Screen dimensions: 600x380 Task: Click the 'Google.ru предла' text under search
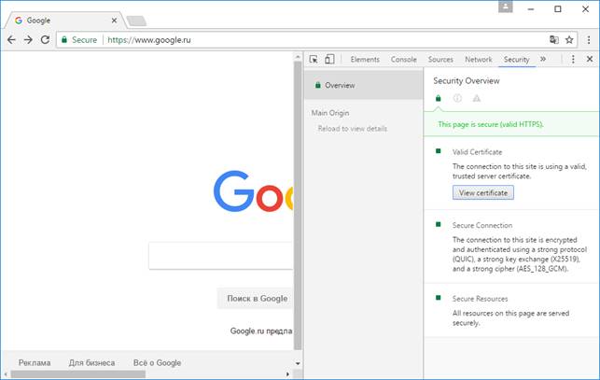click(x=261, y=331)
